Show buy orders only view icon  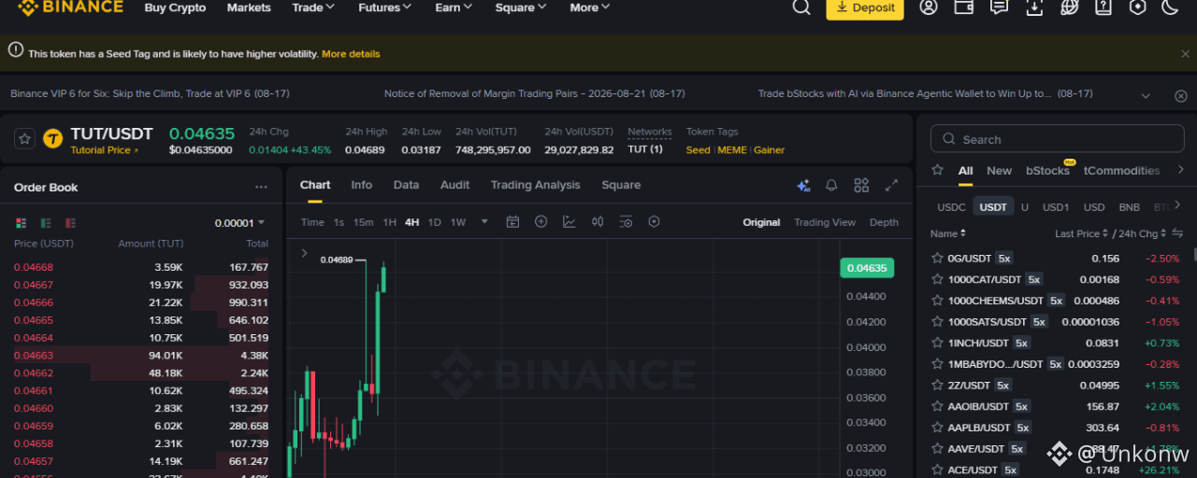coord(46,223)
